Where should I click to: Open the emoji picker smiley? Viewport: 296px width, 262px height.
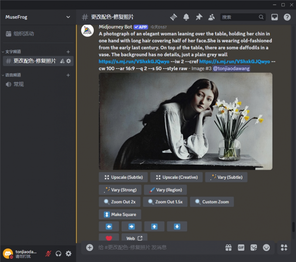[x=266, y=248]
